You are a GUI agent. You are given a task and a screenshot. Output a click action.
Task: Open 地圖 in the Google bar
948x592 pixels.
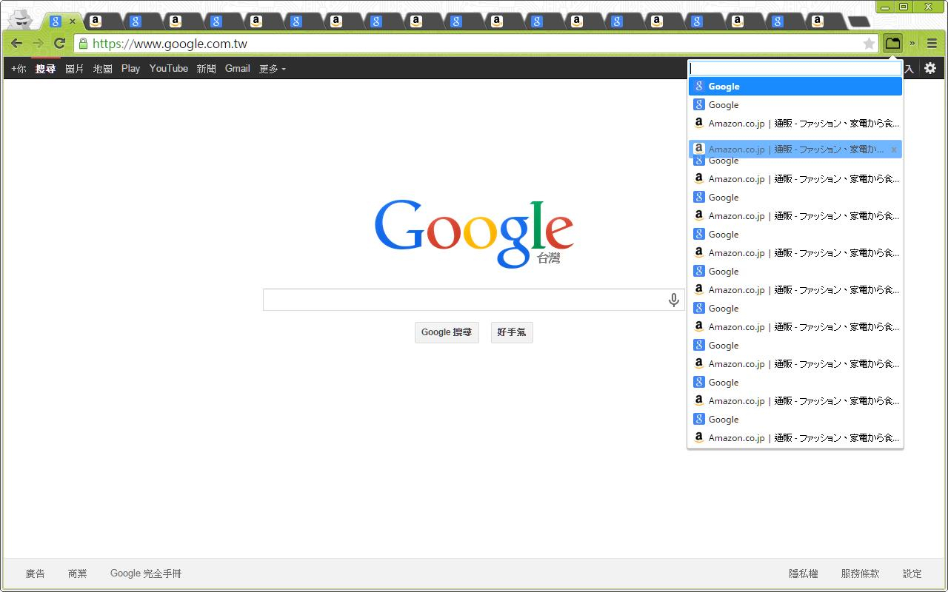pyautogui.click(x=103, y=69)
